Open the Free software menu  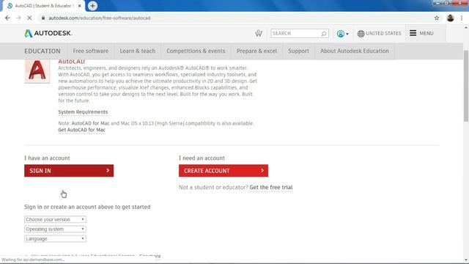tap(91, 51)
